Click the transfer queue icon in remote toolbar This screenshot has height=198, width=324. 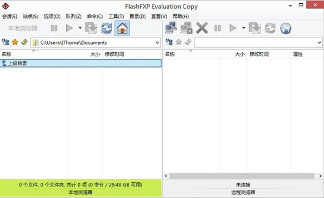point(255,28)
